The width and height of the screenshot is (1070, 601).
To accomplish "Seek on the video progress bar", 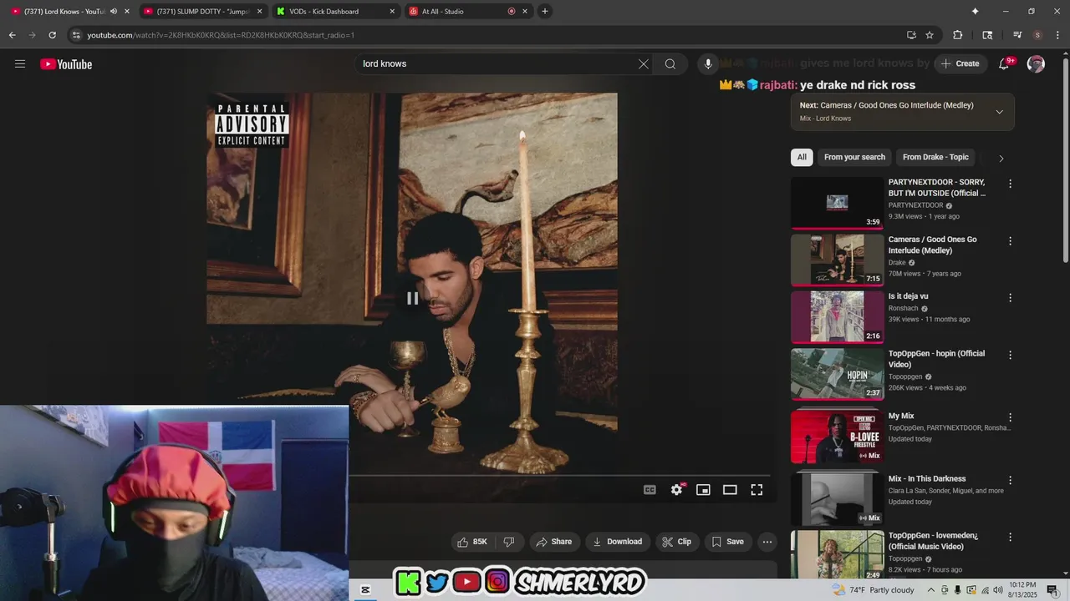I will pyautogui.click(x=559, y=475).
